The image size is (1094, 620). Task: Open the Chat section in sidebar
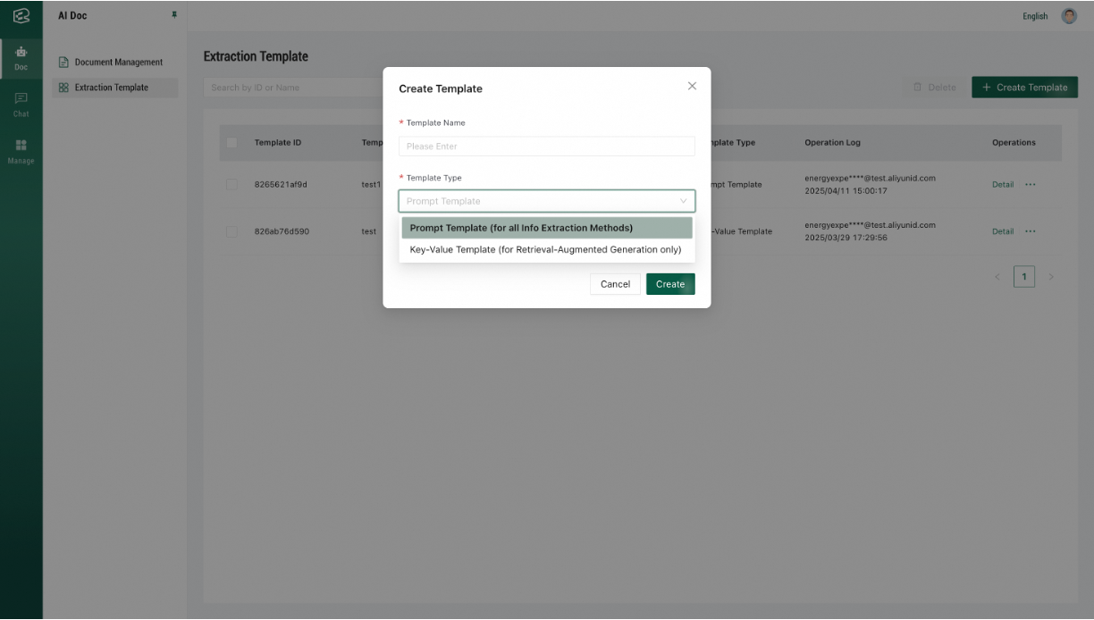[x=21, y=105]
